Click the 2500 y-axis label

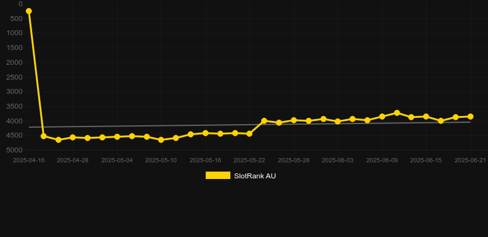coord(17,77)
